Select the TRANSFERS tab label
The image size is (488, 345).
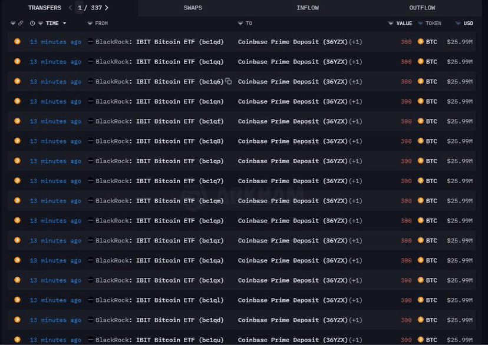[x=45, y=8]
